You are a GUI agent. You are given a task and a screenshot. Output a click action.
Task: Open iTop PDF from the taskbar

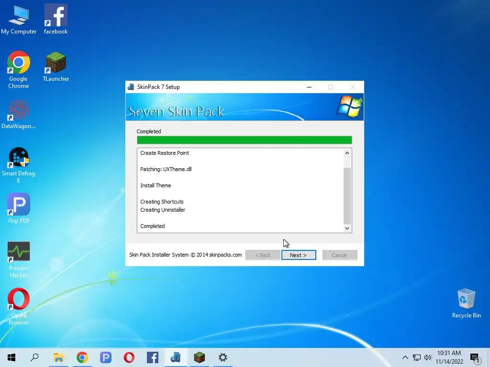point(106,357)
